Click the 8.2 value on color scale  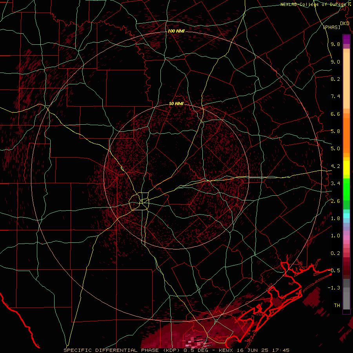pos(335,79)
